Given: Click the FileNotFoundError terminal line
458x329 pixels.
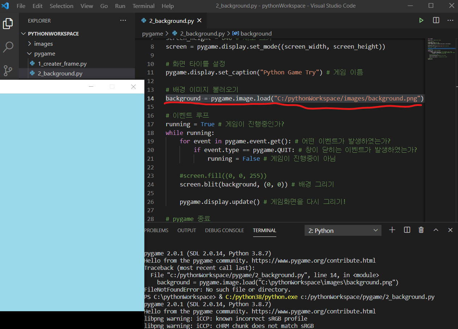Looking at the screenshot, I should tap(217, 289).
